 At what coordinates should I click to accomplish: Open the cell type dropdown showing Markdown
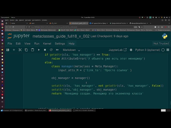(71, 50)
